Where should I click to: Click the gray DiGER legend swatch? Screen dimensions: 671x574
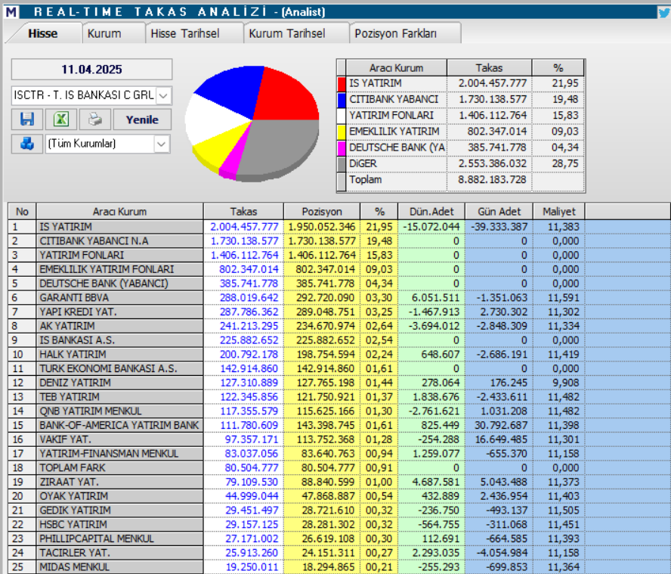click(342, 163)
